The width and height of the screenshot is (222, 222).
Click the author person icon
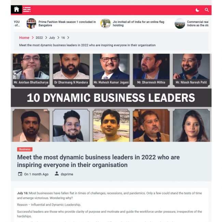pyautogui.click(x=57, y=174)
